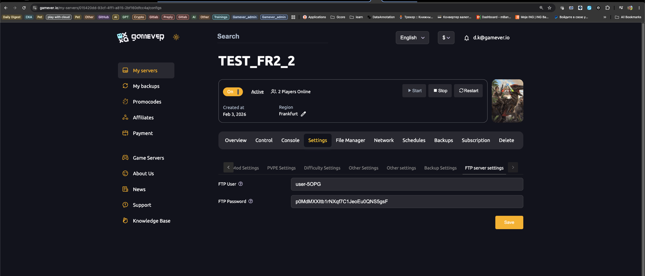Switch to the File Manager tab
This screenshot has width=645, height=276.
pos(350,140)
